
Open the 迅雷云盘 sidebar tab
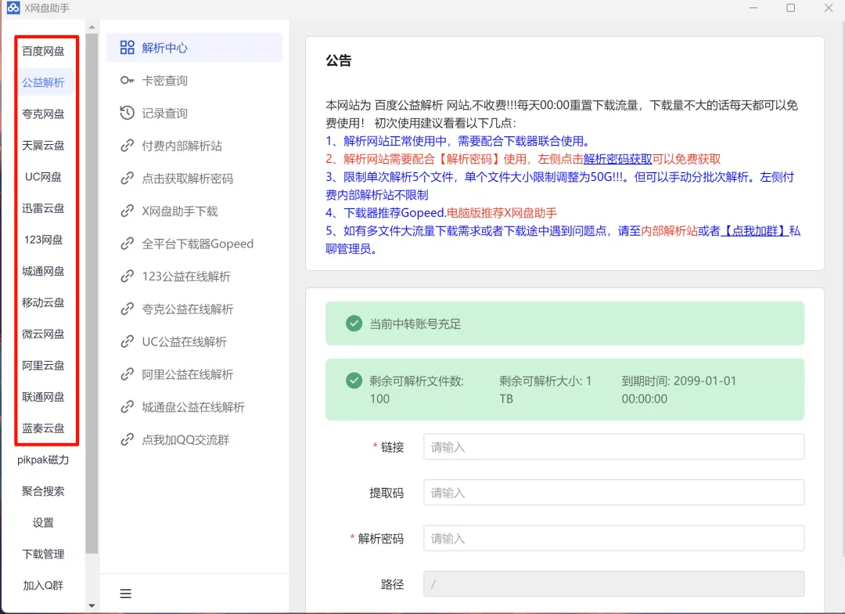pyautogui.click(x=43, y=208)
